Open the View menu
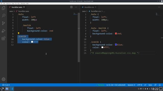163x91 pixels. 13,4
